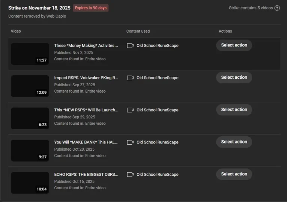Open Select action for NEW RSPS video

coord(234,110)
